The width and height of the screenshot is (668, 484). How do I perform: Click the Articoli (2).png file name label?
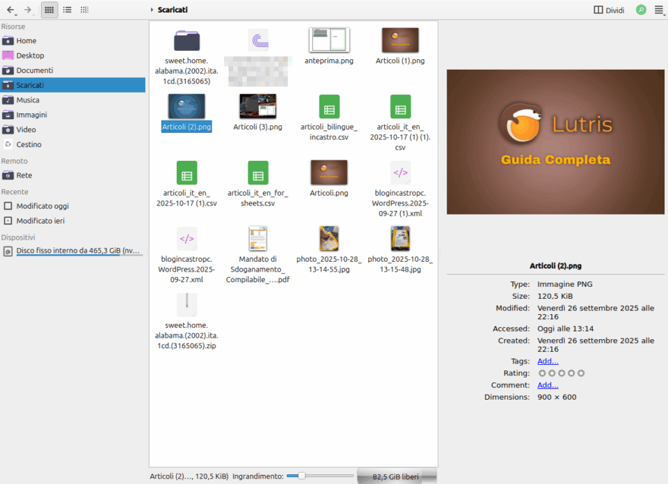186,127
